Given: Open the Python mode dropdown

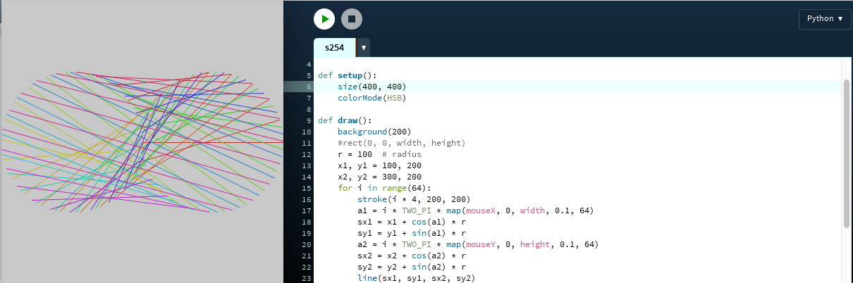Looking at the screenshot, I should coord(824,19).
